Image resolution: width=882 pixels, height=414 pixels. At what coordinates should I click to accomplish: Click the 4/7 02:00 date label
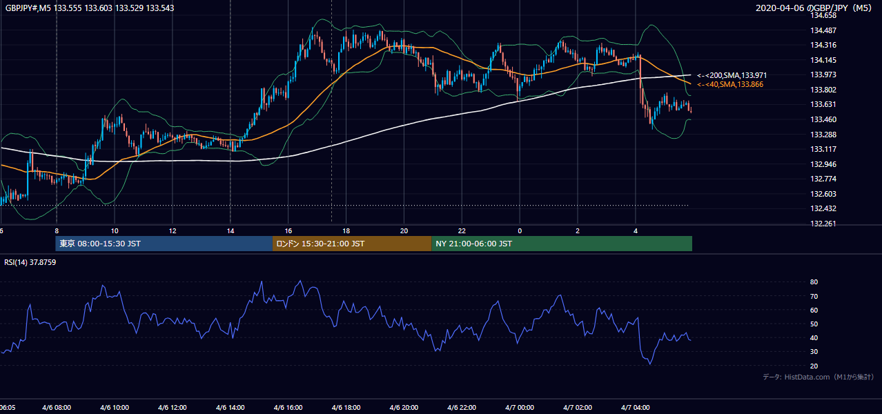pyautogui.click(x=578, y=408)
